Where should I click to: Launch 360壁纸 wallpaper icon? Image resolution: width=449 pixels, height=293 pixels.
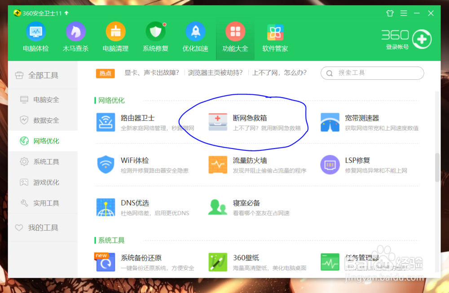click(218, 262)
